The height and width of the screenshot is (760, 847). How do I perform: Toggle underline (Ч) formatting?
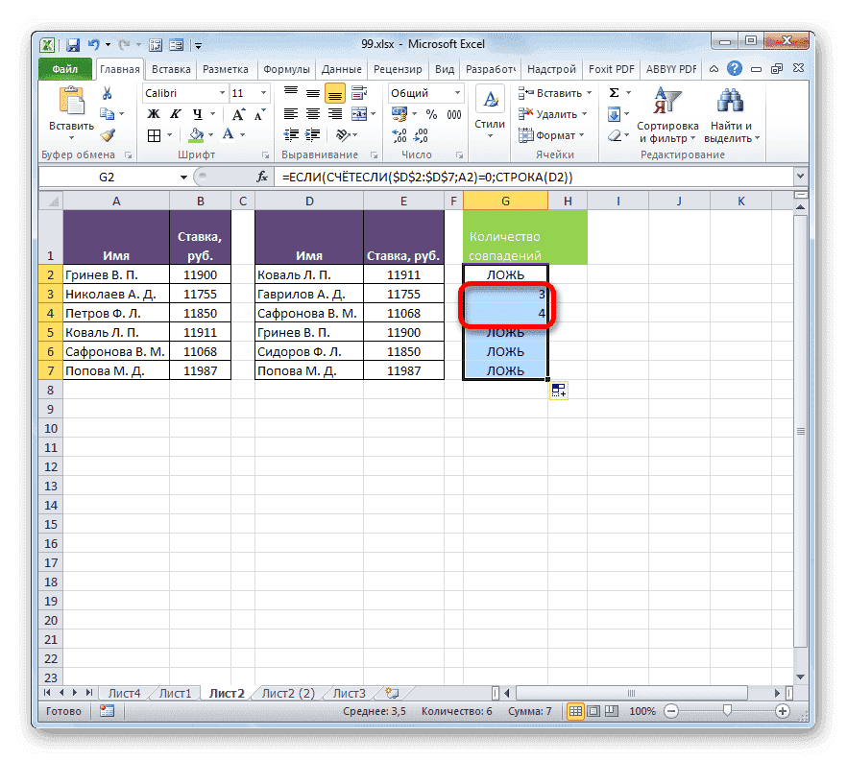[x=196, y=113]
